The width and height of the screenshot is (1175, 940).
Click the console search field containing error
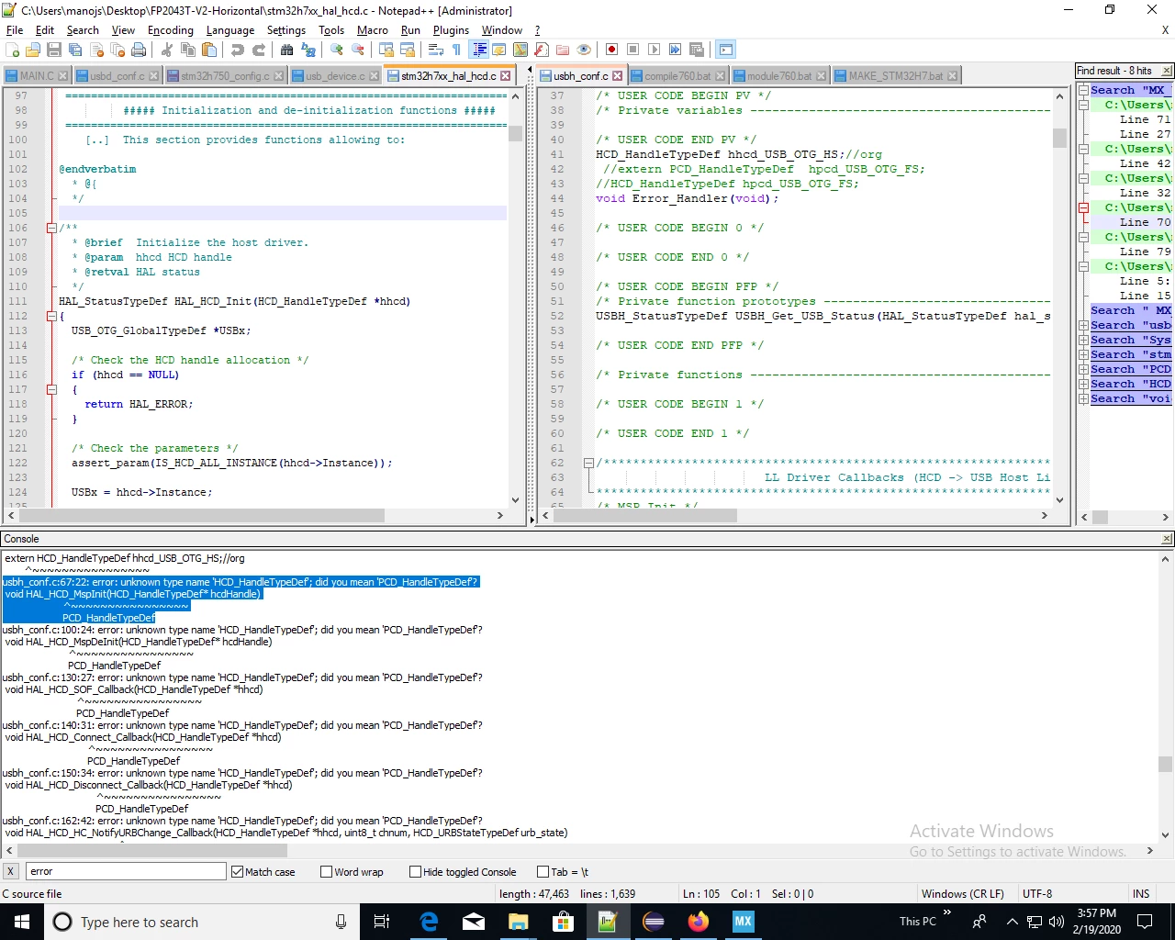point(125,872)
